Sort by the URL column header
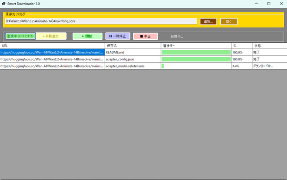Image resolution: width=287 pixels, height=180 pixels. tap(52, 46)
